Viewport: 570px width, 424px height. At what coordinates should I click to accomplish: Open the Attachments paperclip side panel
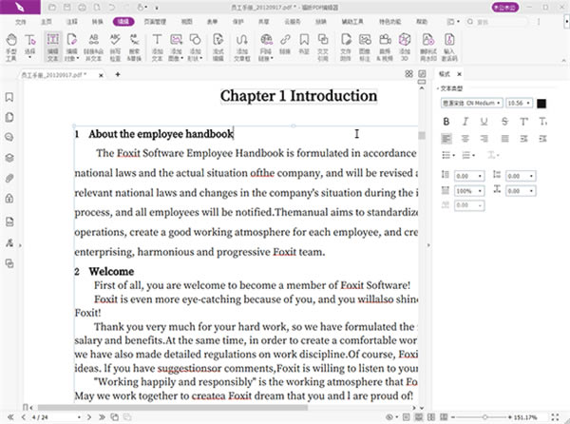coord(9,178)
